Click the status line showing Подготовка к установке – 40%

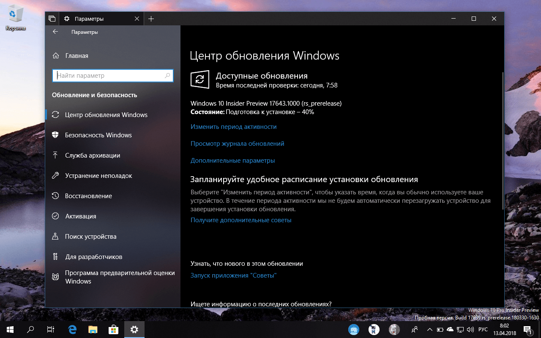[252, 112]
